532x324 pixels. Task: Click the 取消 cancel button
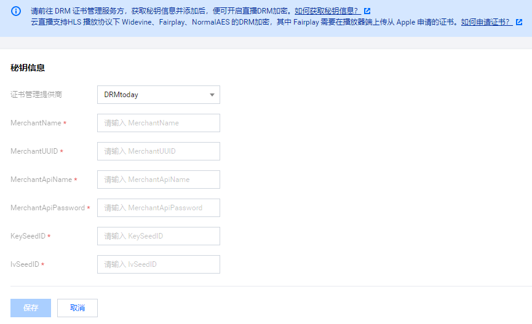pos(77,308)
